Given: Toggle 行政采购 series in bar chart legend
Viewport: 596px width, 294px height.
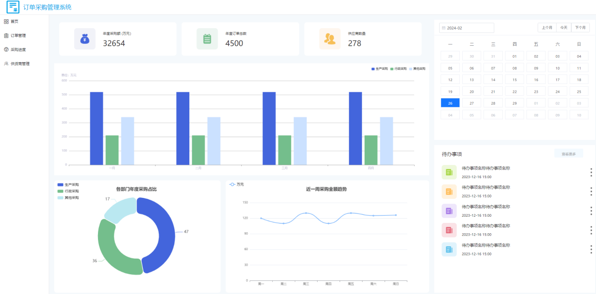Looking at the screenshot, I should coord(398,69).
